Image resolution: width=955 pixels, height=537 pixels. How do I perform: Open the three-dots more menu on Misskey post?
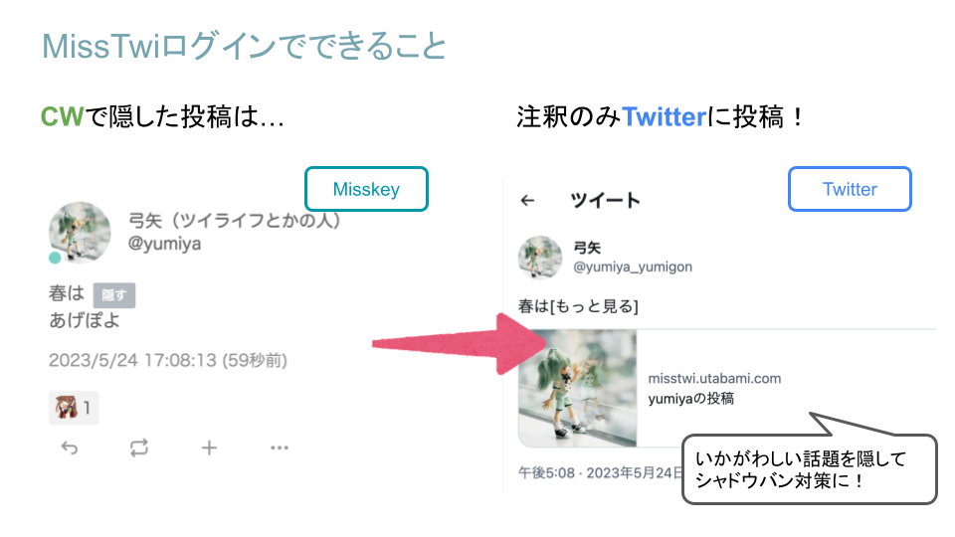(x=279, y=448)
